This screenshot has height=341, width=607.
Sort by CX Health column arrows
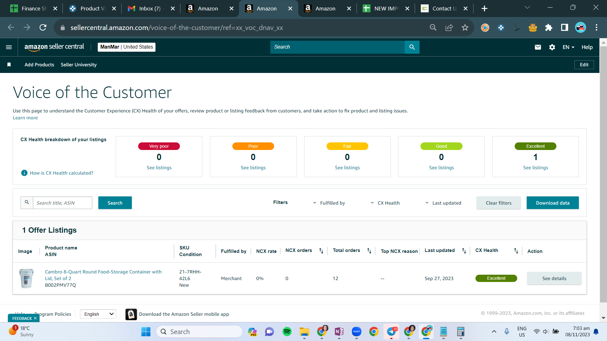coord(516,251)
